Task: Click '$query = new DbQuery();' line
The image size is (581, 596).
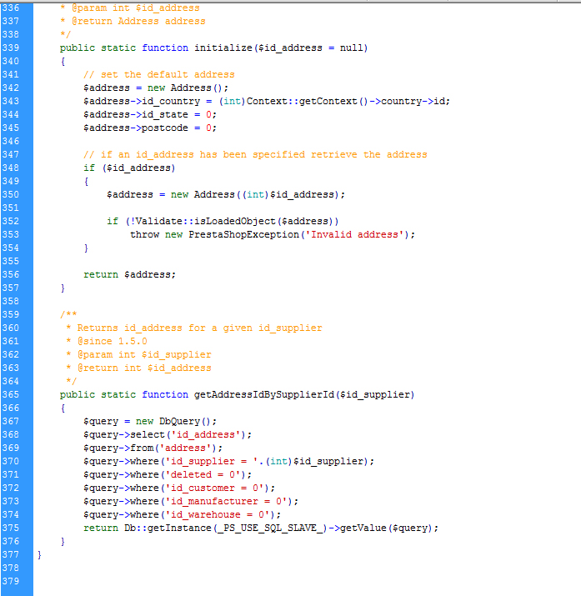Action: (x=150, y=421)
